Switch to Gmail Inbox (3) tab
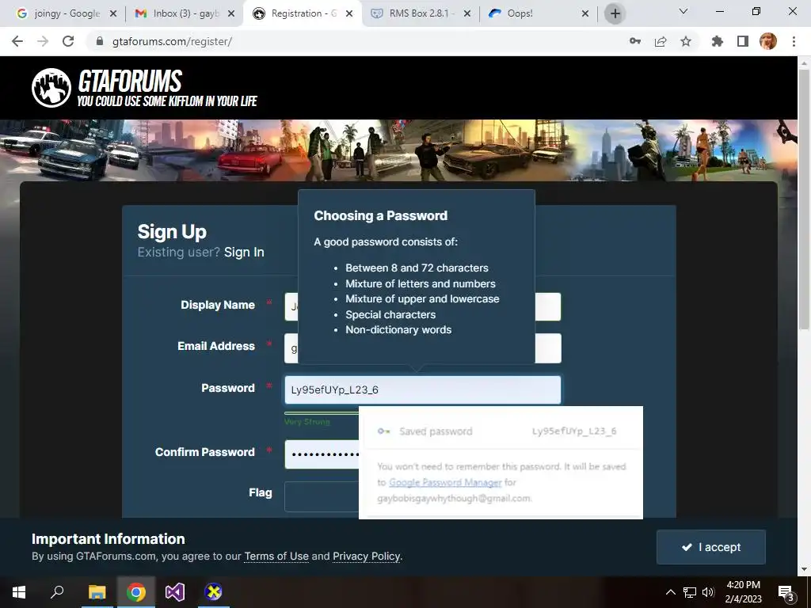The height and width of the screenshot is (608, 811). click(184, 13)
